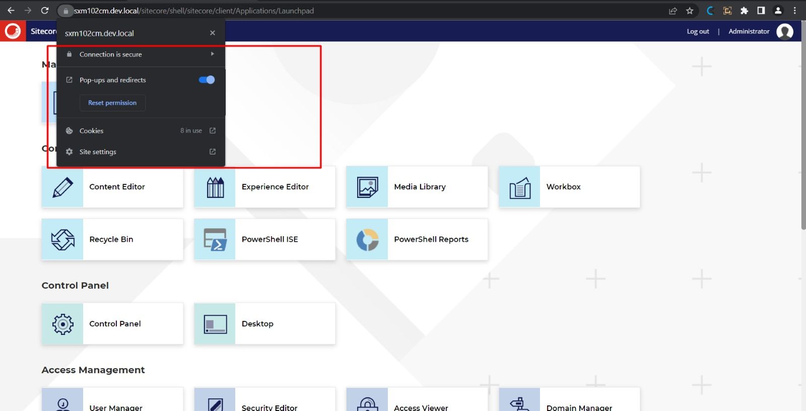Open the browser extensions puzzle icon
Screen dimensions: 806x411
point(744,11)
